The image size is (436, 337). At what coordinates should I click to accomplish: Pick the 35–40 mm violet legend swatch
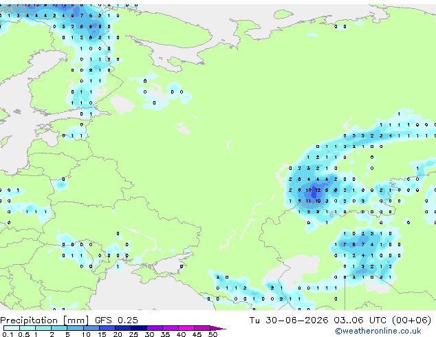171,328
